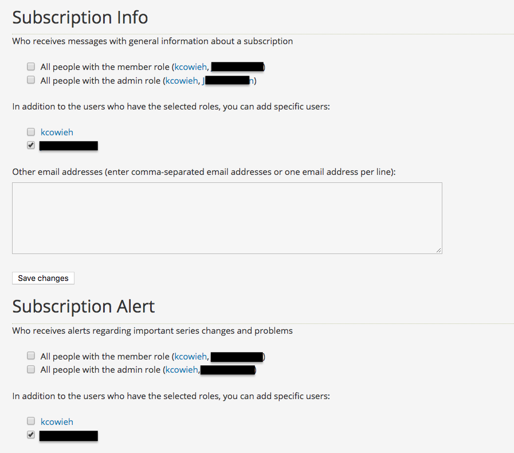The height and width of the screenshot is (453, 514).
Task: Click kcowieh specific-user link under Subscription Alert
Action: [57, 422]
